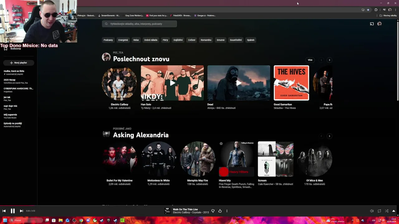Select the Párty chip
Viewport: 399px width, 224px height.
166,40
